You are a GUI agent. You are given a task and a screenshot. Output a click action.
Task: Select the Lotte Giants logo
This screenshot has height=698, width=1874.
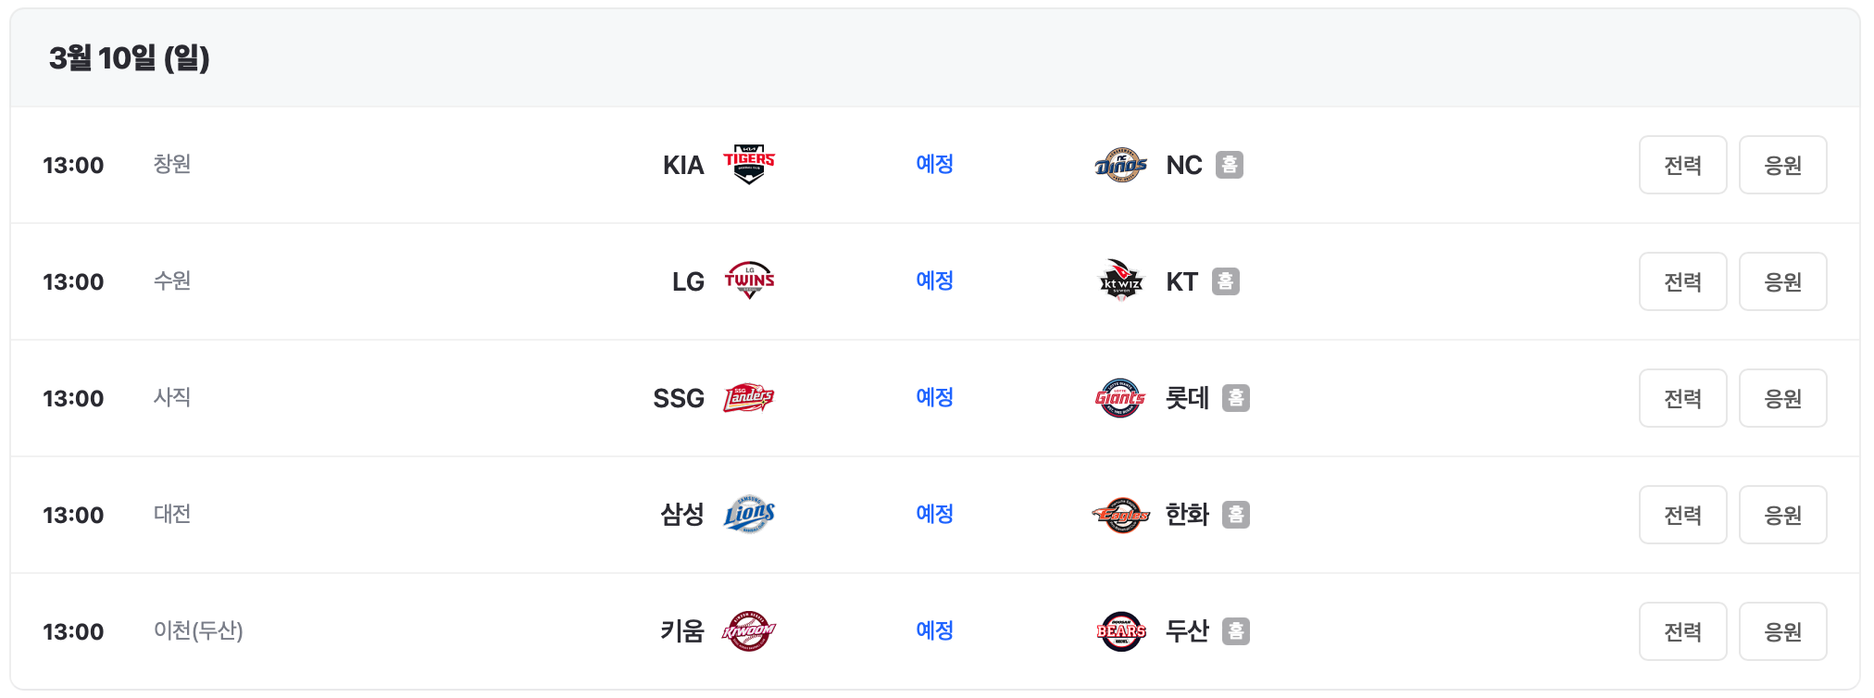pyautogui.click(x=1120, y=398)
